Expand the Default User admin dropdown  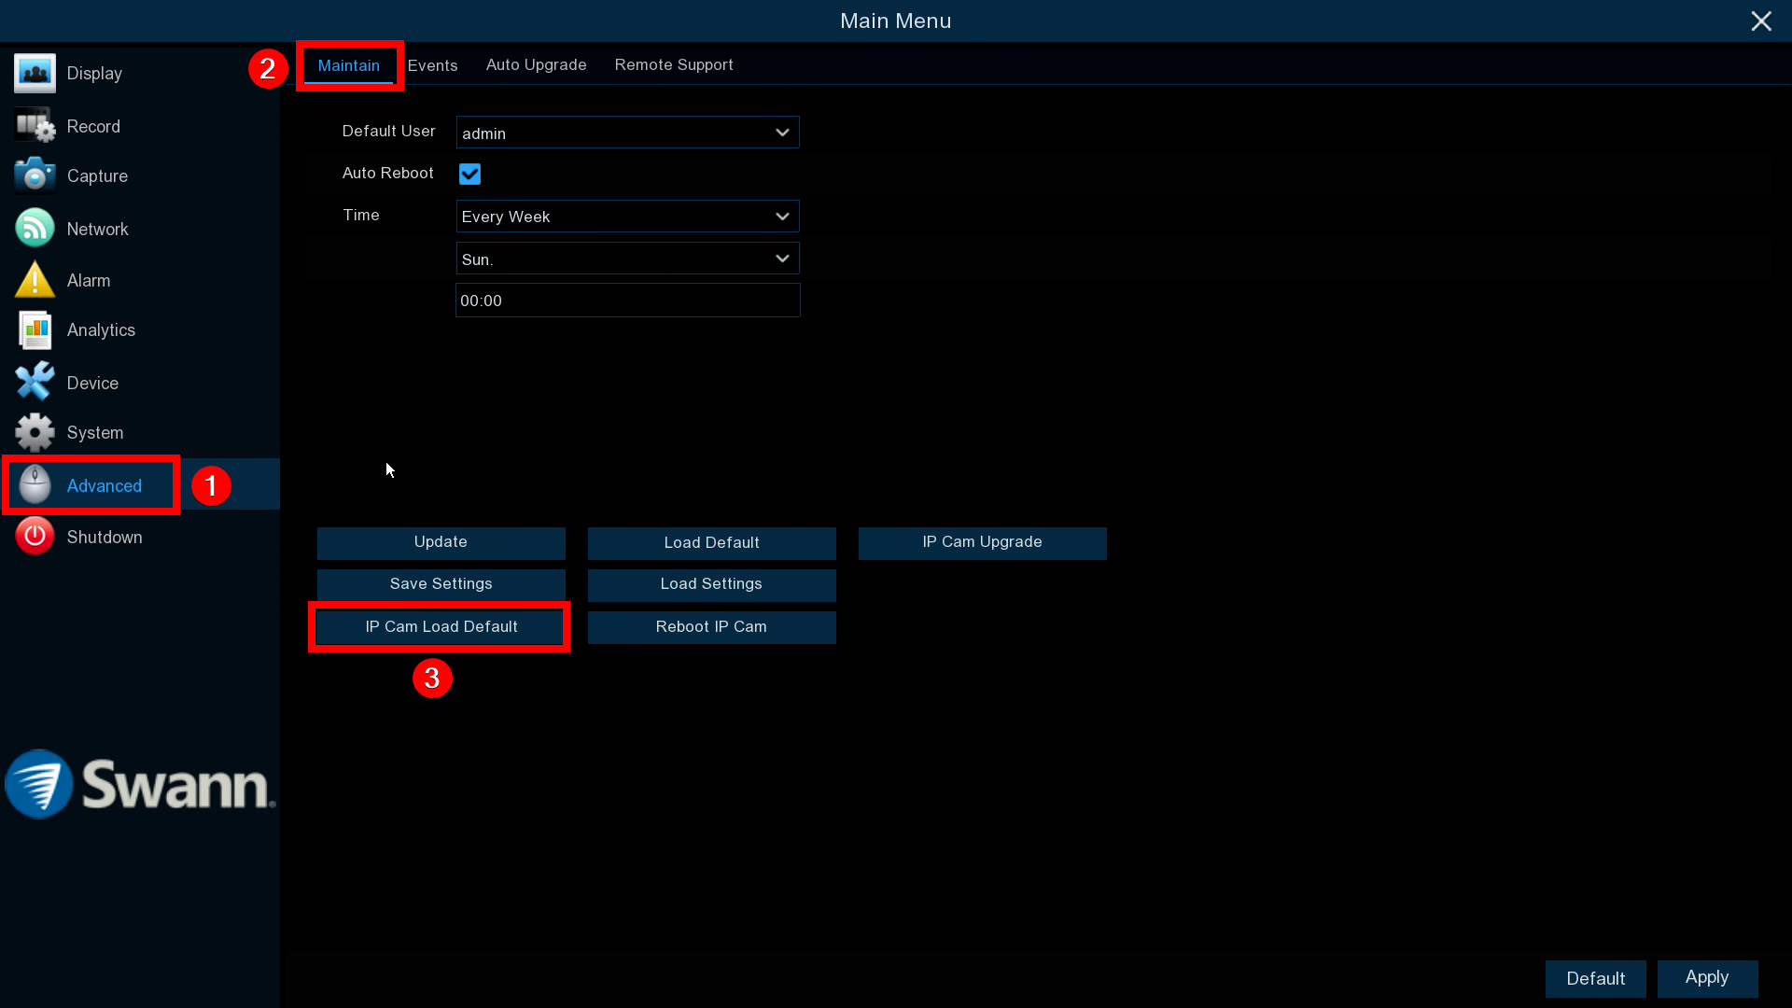[x=627, y=133]
